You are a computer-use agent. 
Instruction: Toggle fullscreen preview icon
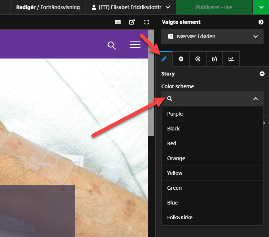point(147,22)
